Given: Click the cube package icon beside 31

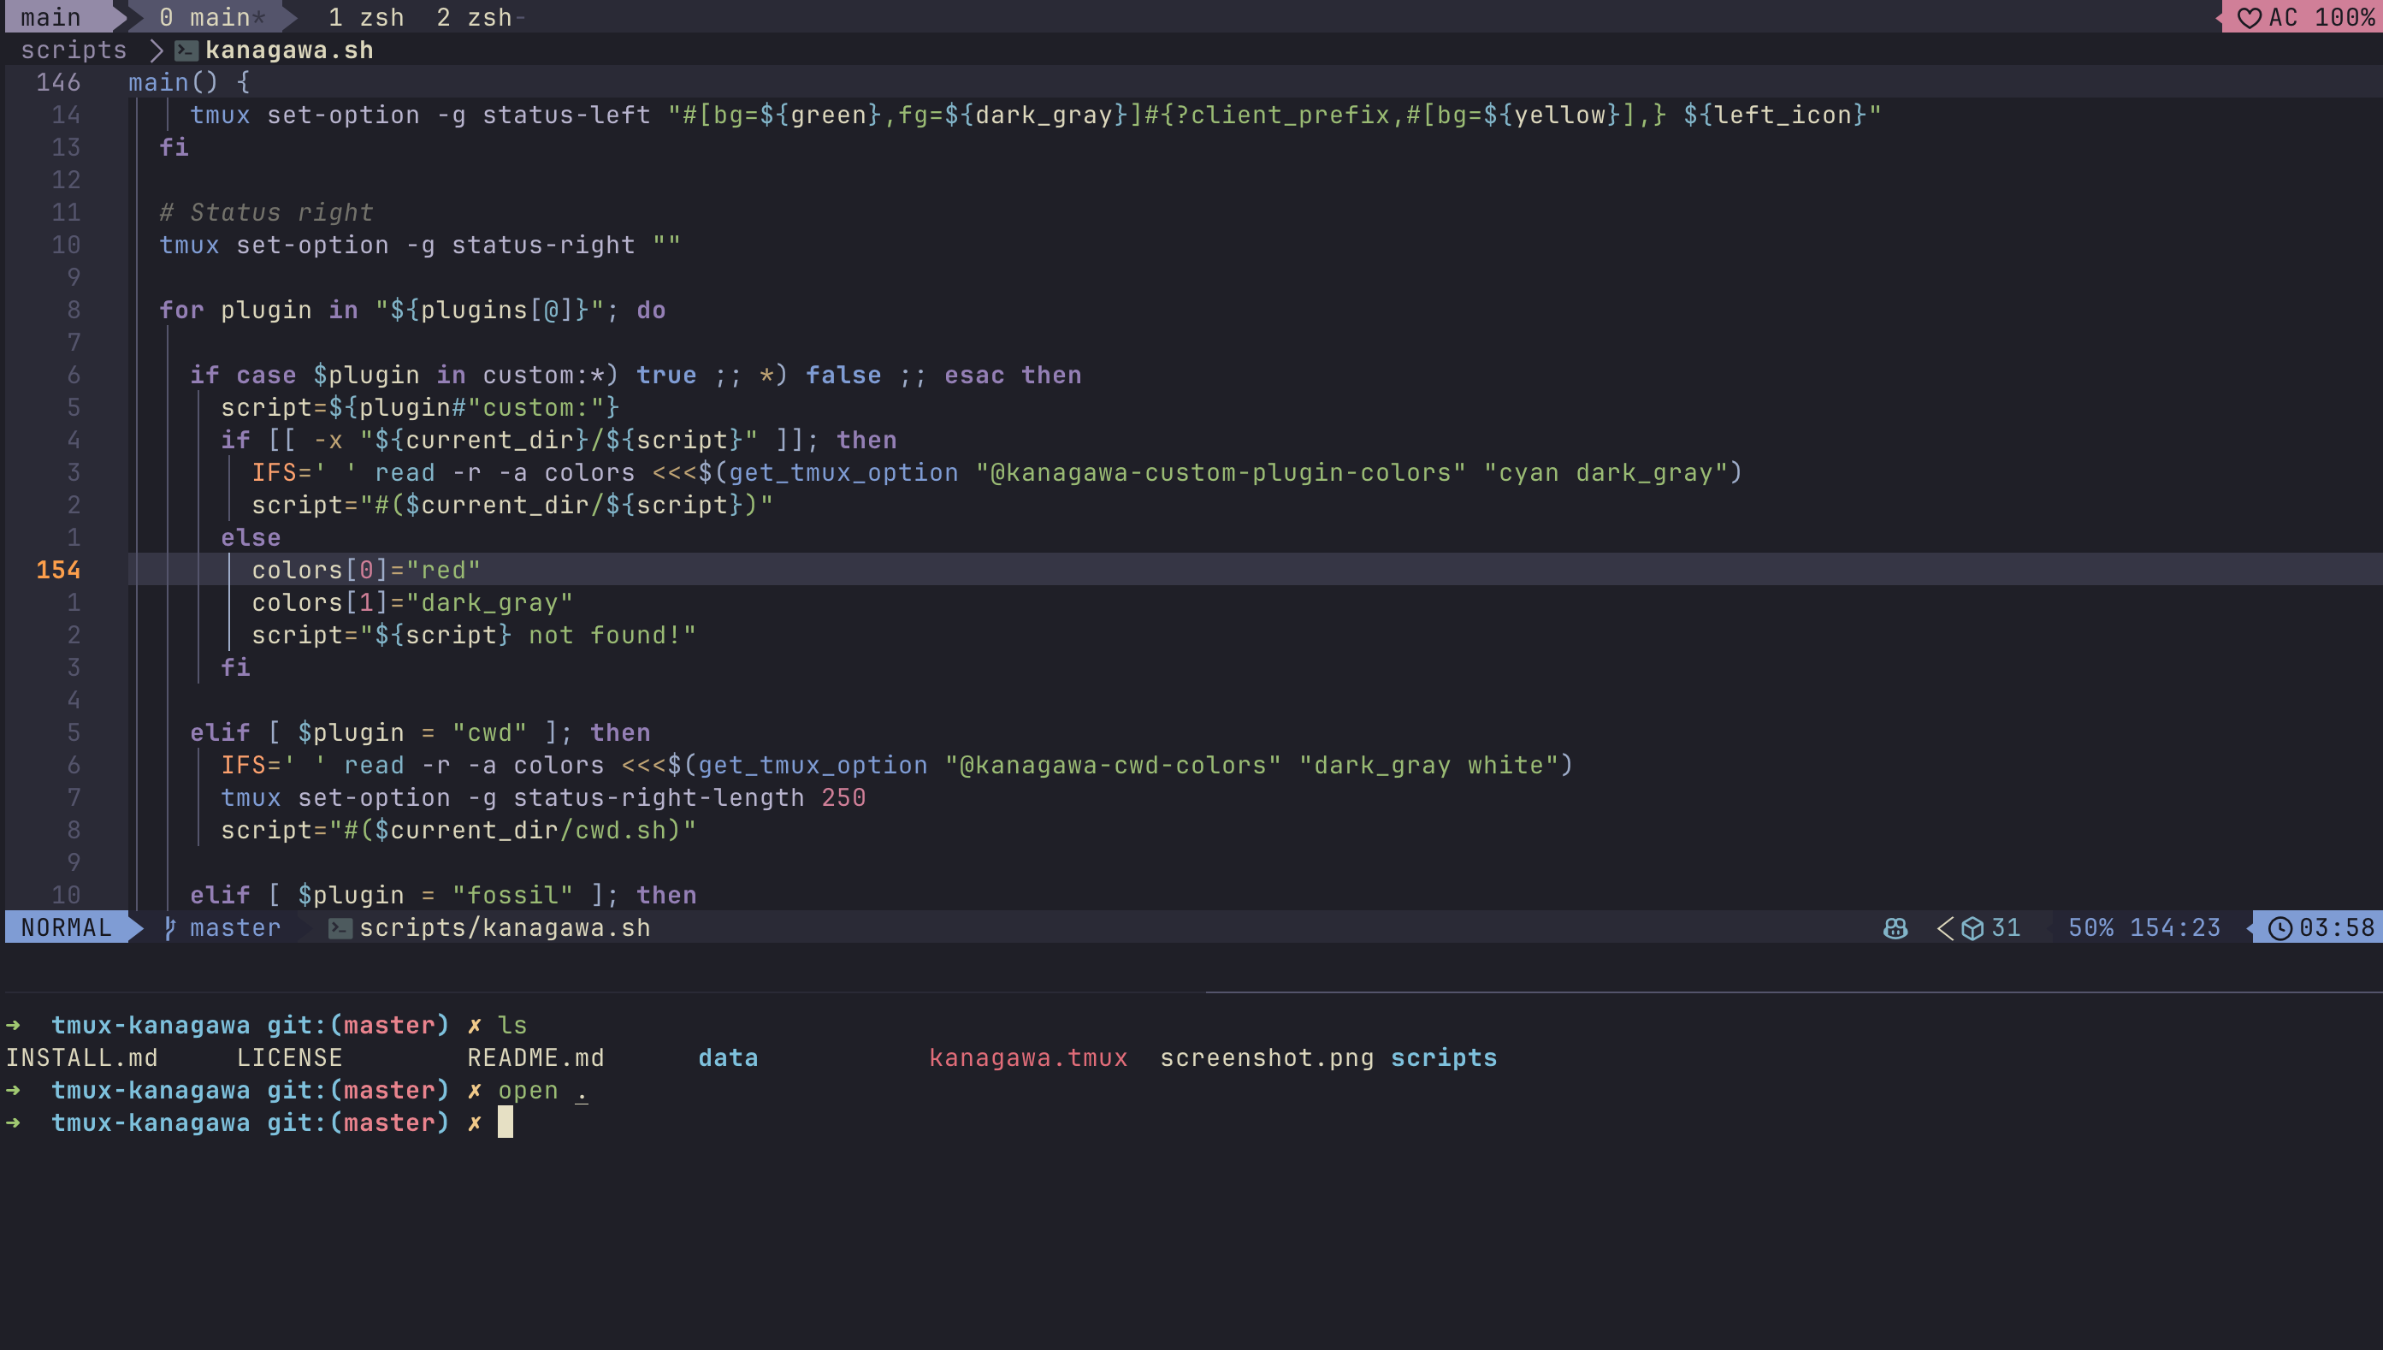Looking at the screenshot, I should (1972, 928).
